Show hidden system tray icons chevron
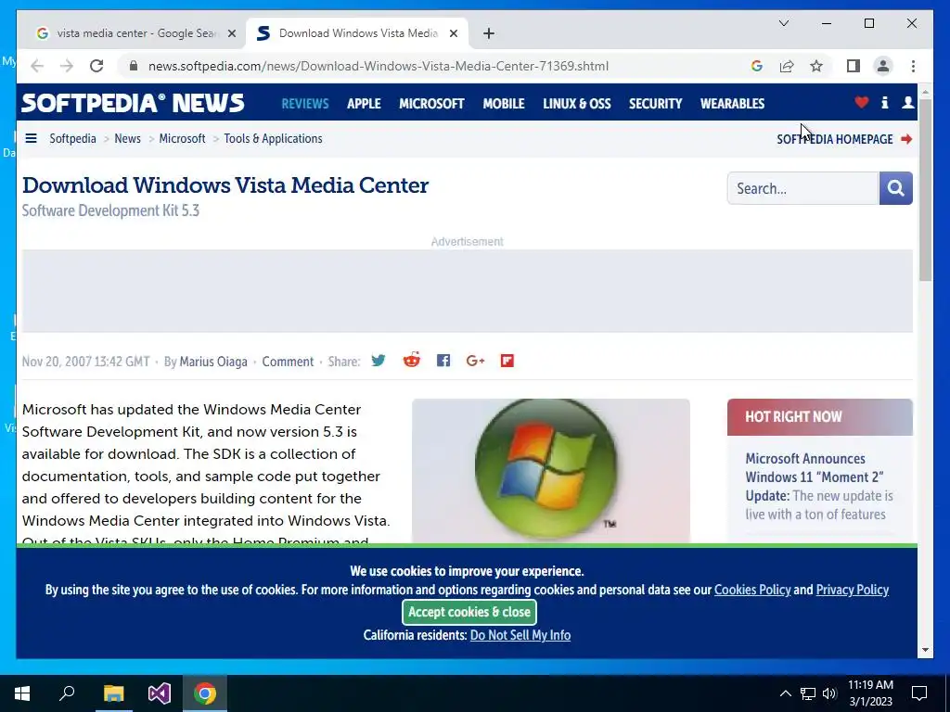 pyautogui.click(x=785, y=693)
